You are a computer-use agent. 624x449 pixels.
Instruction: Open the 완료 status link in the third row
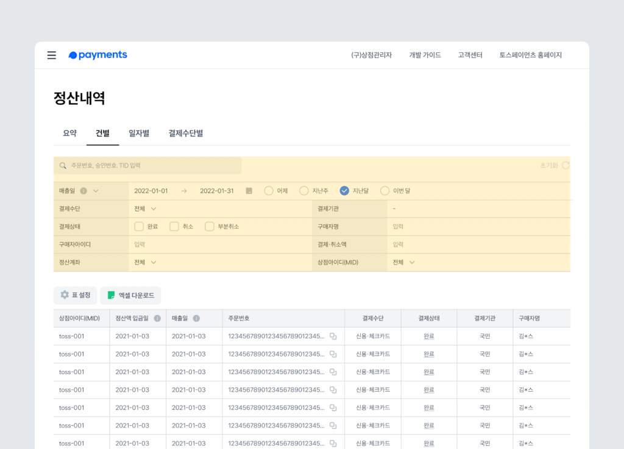[x=428, y=372]
